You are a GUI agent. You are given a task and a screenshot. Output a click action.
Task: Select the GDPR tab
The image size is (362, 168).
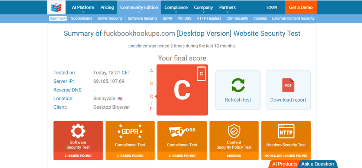pos(167,19)
